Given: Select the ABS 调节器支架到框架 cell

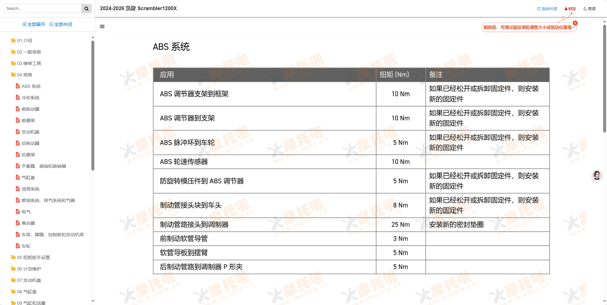Looking at the screenshot, I should coord(264,94).
